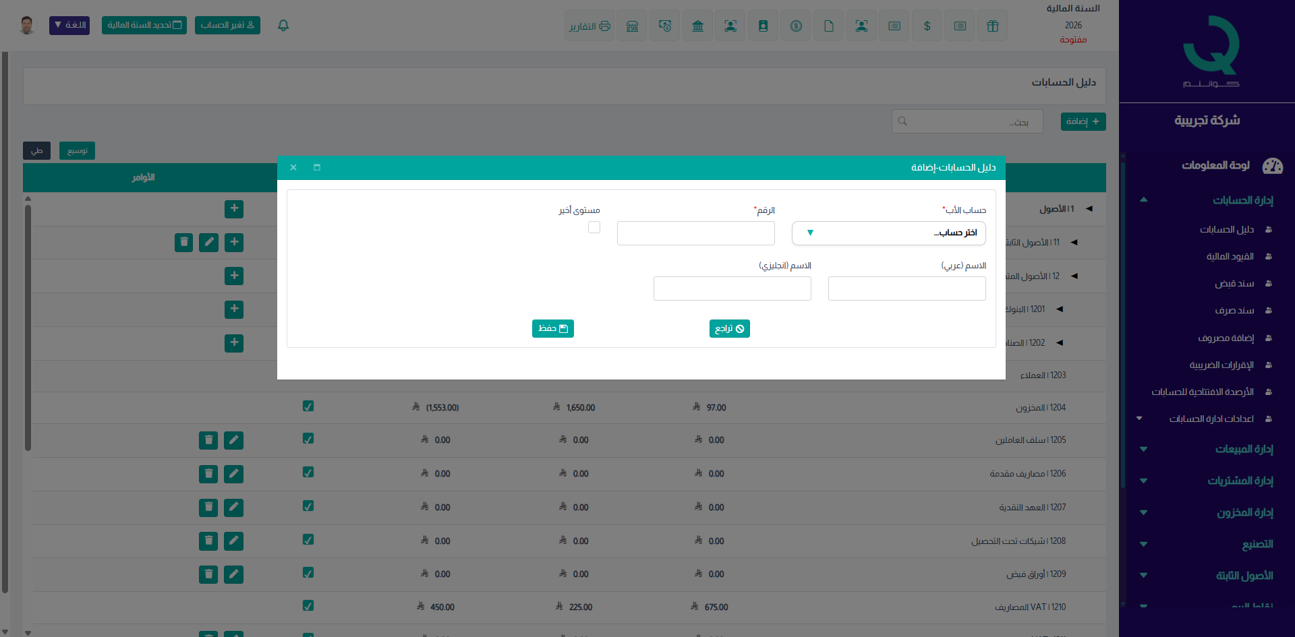The width and height of the screenshot is (1295, 637).
Task: Toggle the checkbox in المخزون 1204 row
Action: tap(308, 406)
